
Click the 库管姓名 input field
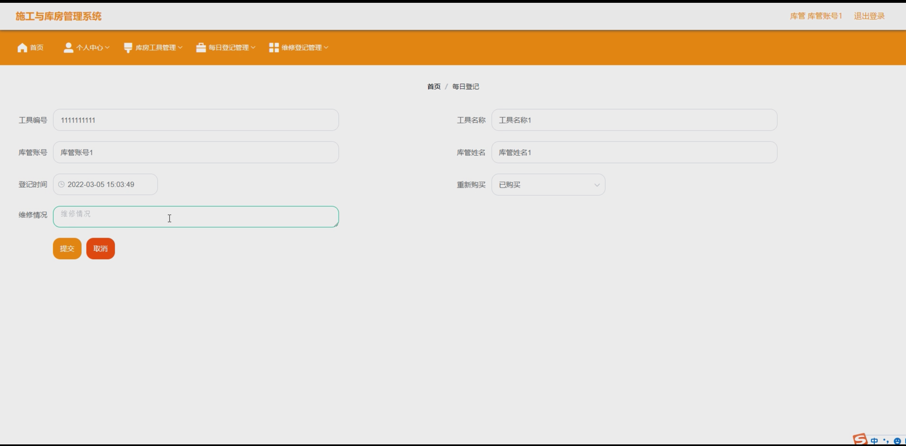pos(634,152)
